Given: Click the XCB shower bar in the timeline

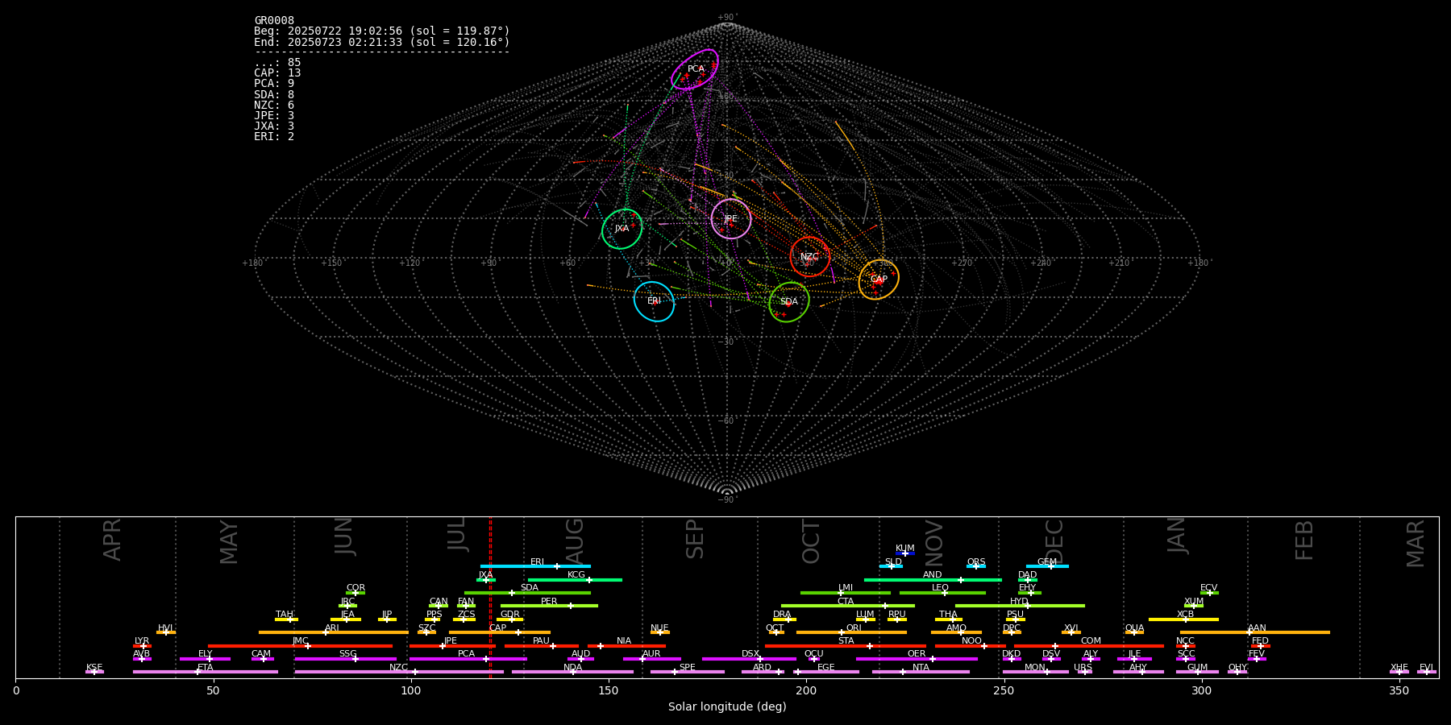Looking at the screenshot, I should pyautogui.click(x=1183, y=619).
